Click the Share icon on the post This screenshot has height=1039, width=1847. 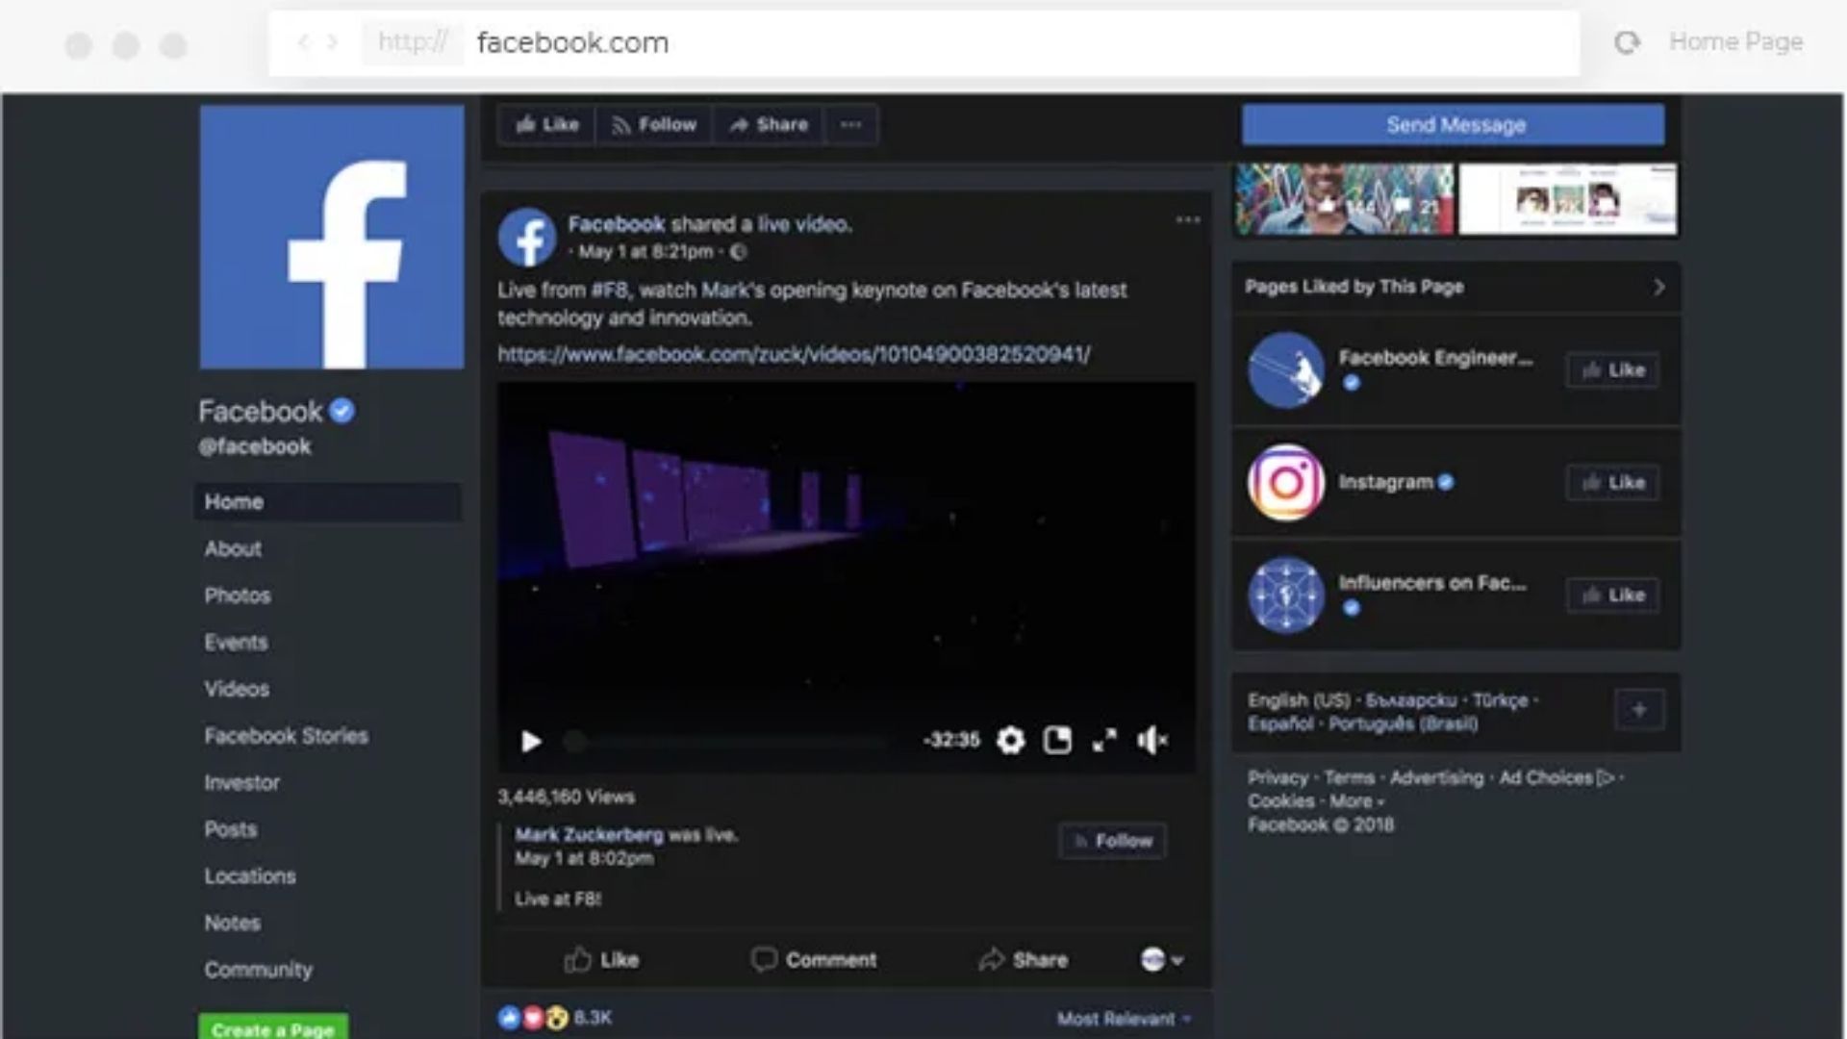[x=1023, y=959]
